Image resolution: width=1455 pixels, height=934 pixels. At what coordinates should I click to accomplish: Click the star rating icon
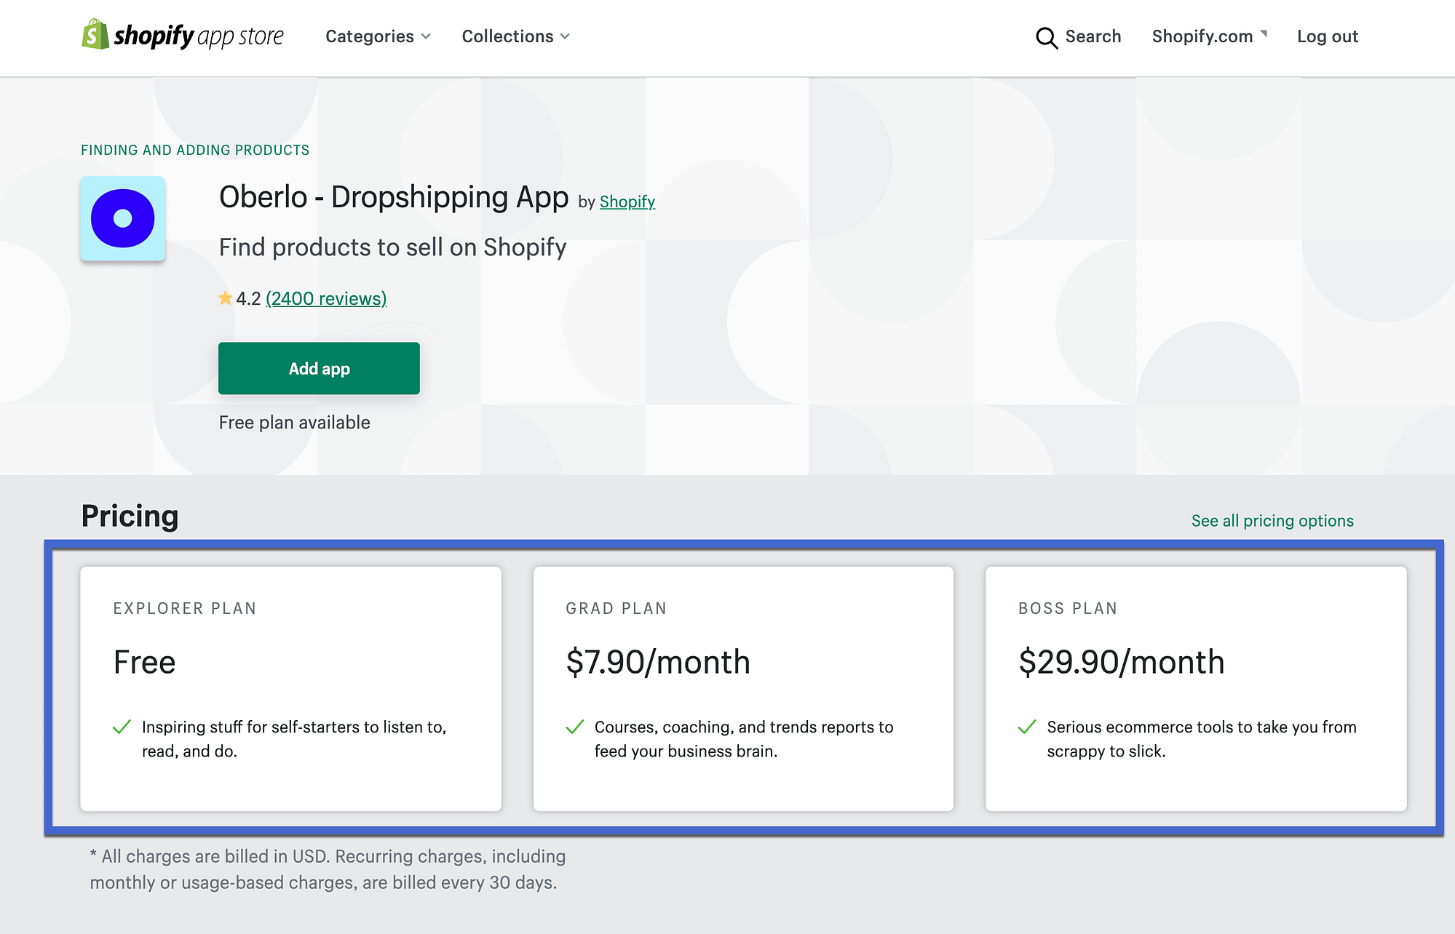[x=223, y=298]
